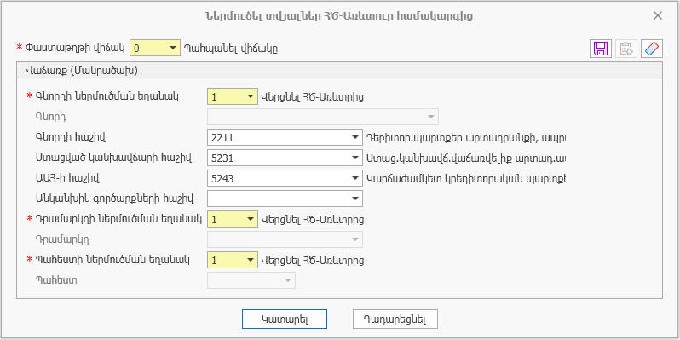Open Անկանխիկ գործարքների հաշիվ dropdown arrow
Image resolution: width=680 pixels, height=340 pixels.
point(355,199)
